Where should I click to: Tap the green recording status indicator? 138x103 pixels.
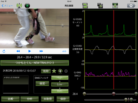27,6
